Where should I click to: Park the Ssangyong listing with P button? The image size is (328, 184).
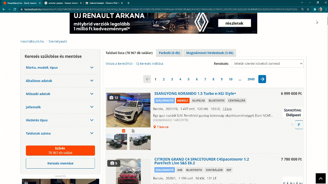click(299, 125)
